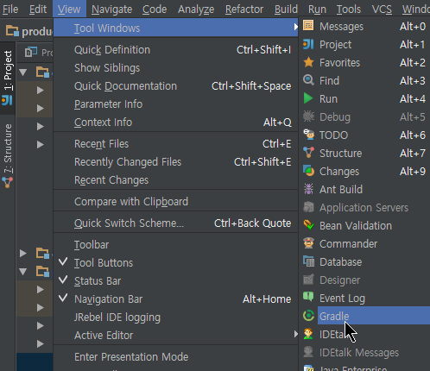Open the 1: Project side tab

click(x=8, y=79)
